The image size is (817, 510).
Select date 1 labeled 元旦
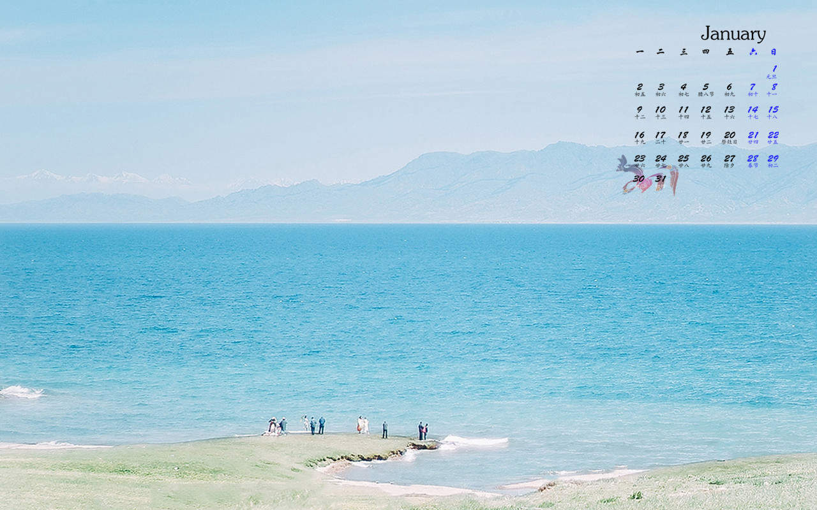tap(773, 71)
